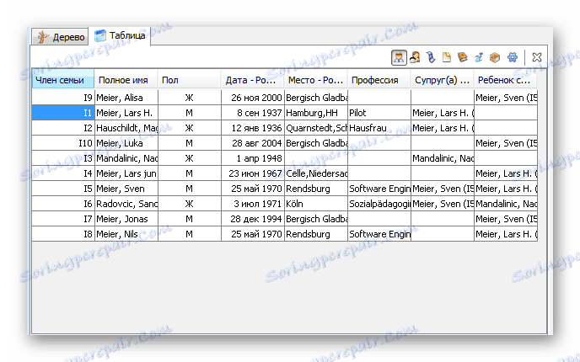This screenshot has width=580, height=362.
Task: Show Sources entities via books icon
Action: 463,57
